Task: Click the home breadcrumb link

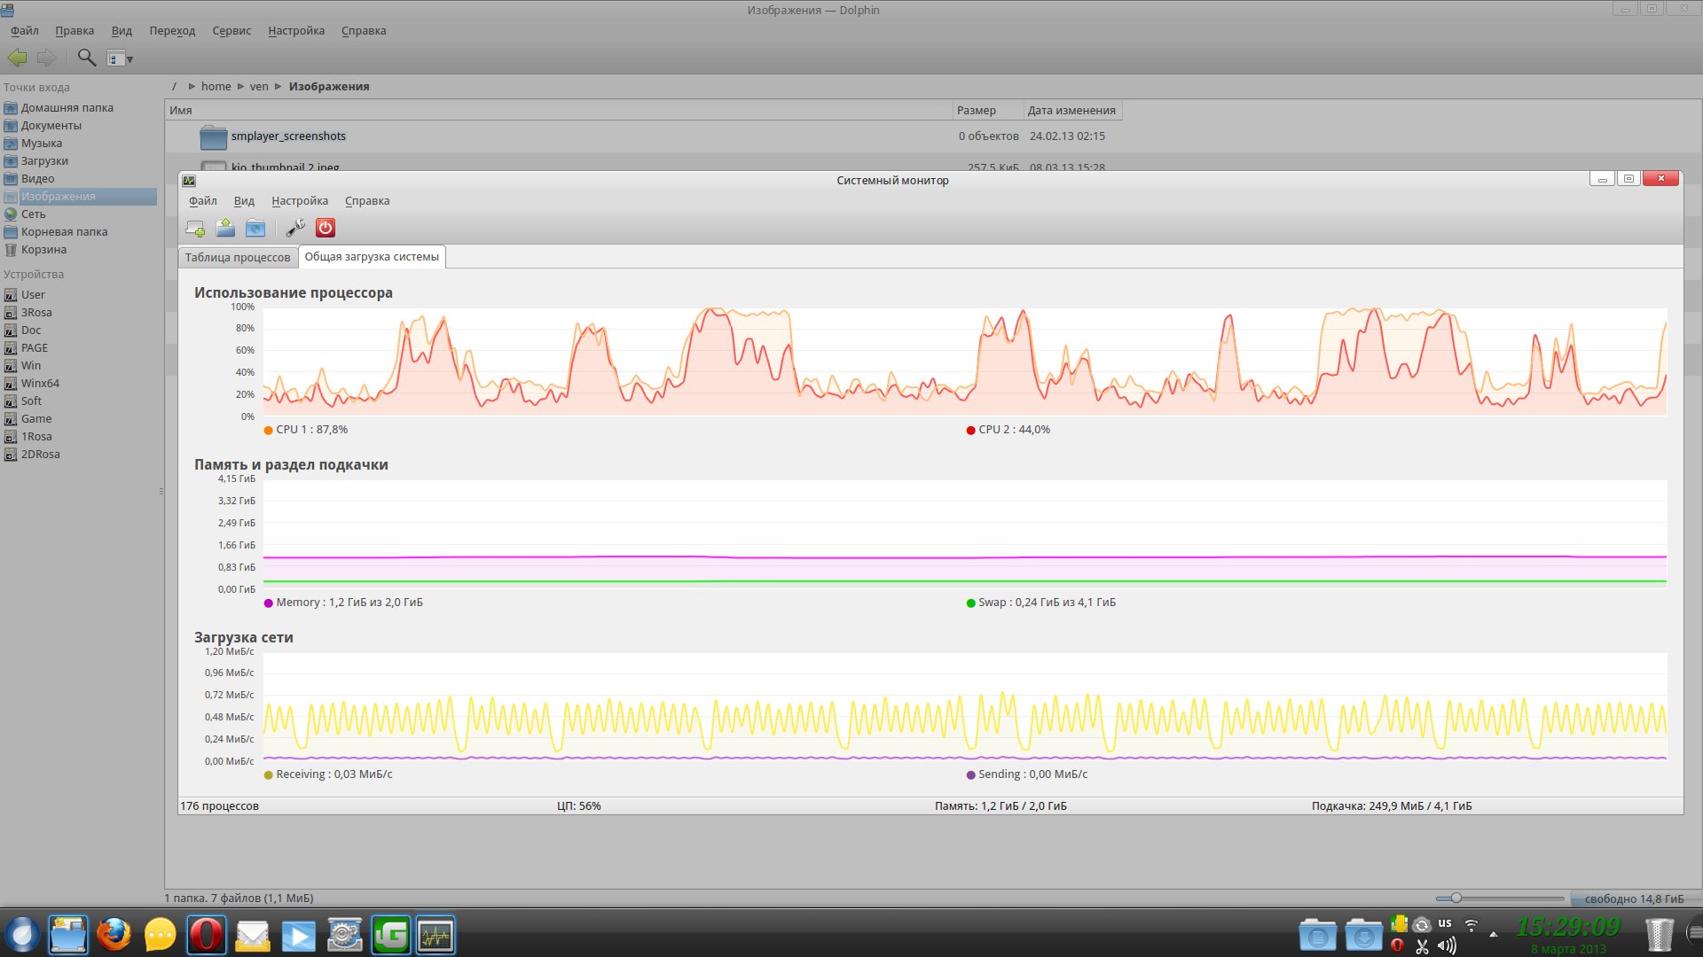Action: pyautogui.click(x=216, y=87)
